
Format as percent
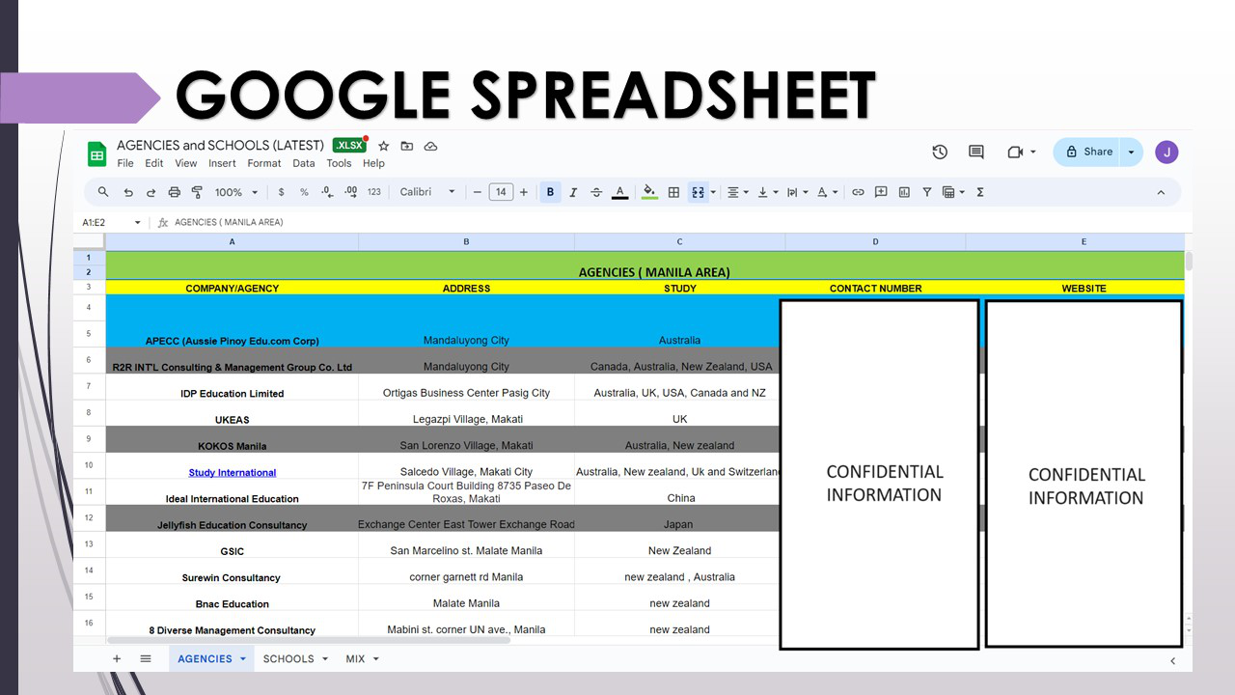(x=304, y=192)
